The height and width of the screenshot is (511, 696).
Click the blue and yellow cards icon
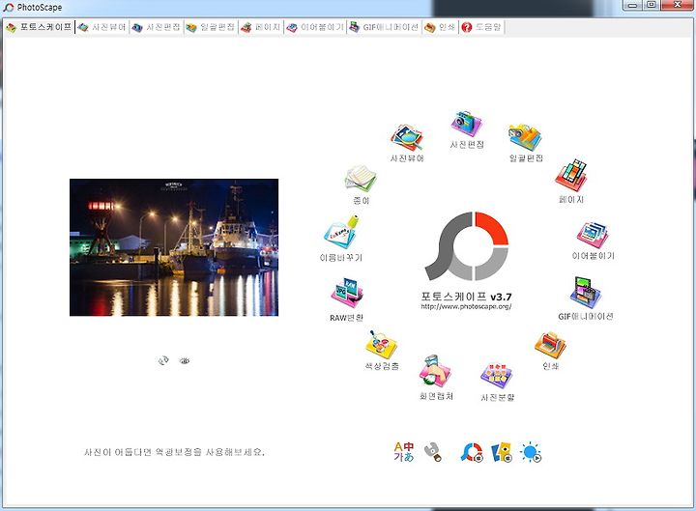(502, 452)
